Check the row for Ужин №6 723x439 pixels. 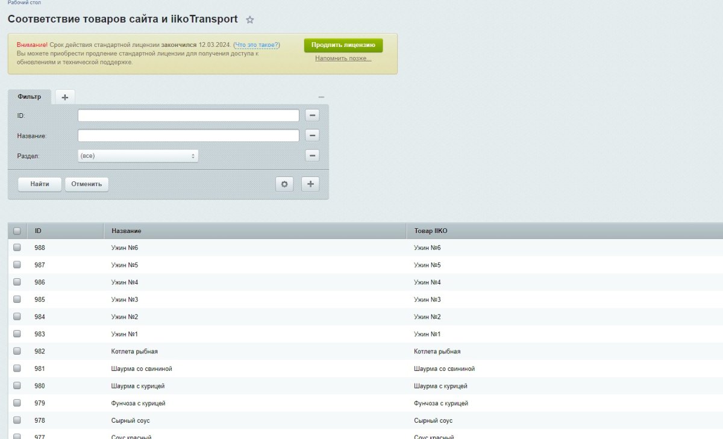click(x=17, y=247)
